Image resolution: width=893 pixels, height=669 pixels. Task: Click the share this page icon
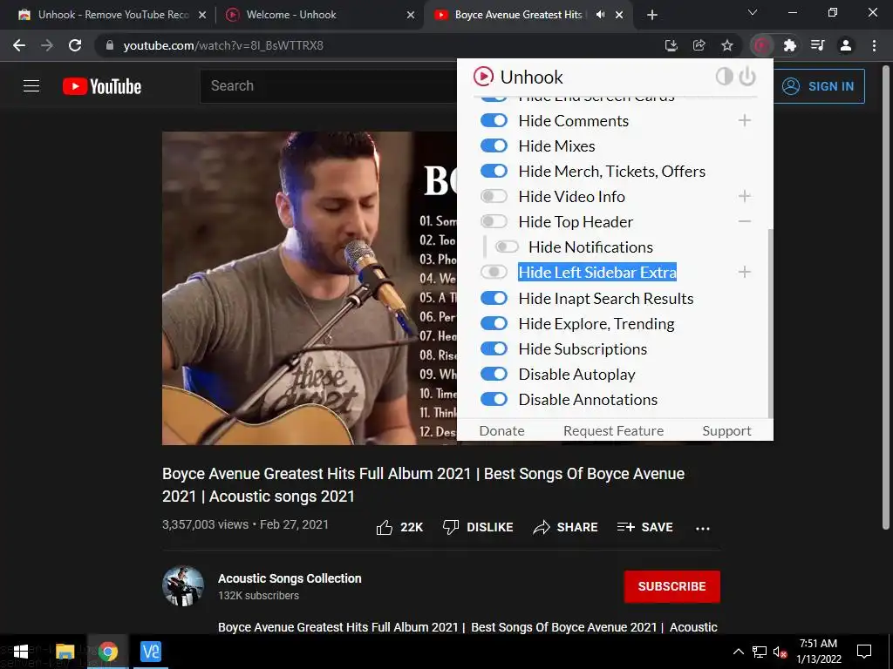[699, 45]
